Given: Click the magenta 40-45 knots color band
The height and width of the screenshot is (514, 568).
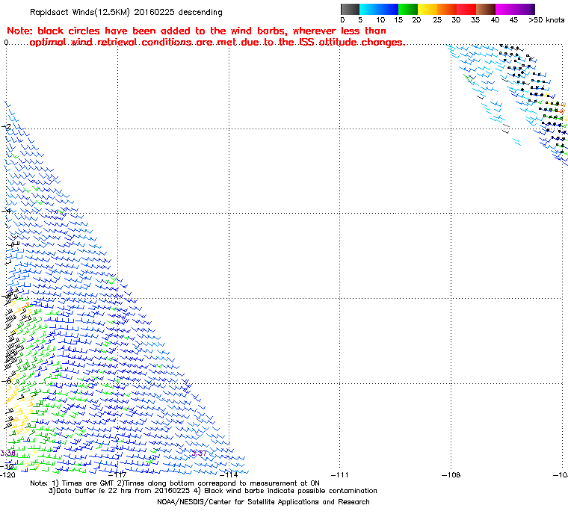Looking at the screenshot, I should pyautogui.click(x=505, y=9).
